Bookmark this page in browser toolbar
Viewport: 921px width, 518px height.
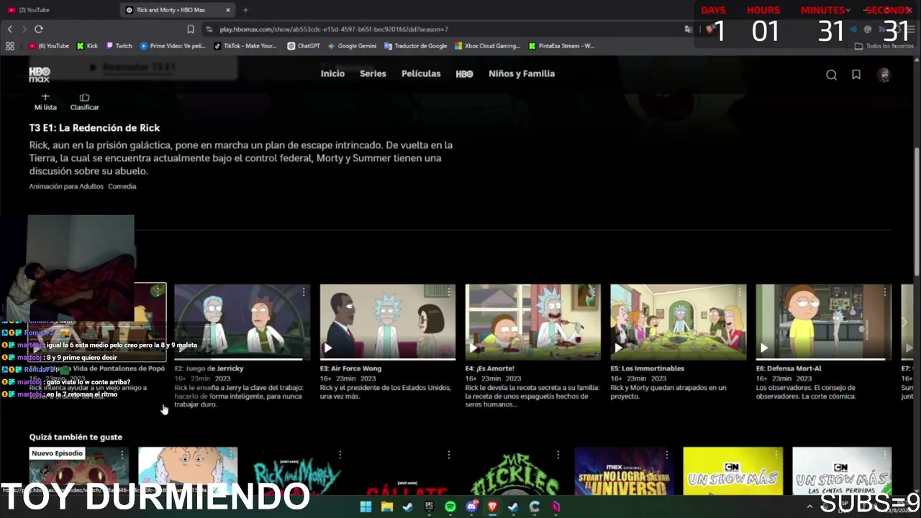click(191, 29)
